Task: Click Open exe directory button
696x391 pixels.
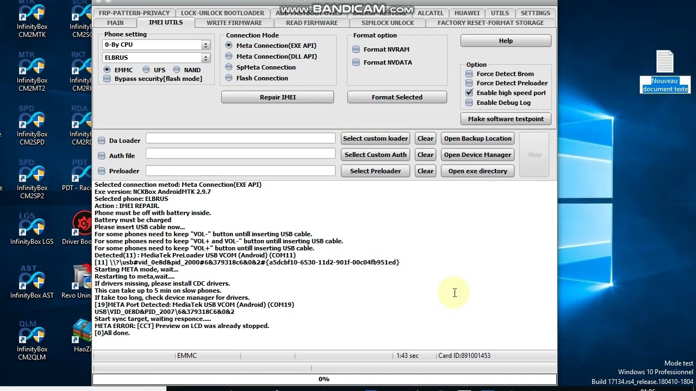Action: click(477, 171)
